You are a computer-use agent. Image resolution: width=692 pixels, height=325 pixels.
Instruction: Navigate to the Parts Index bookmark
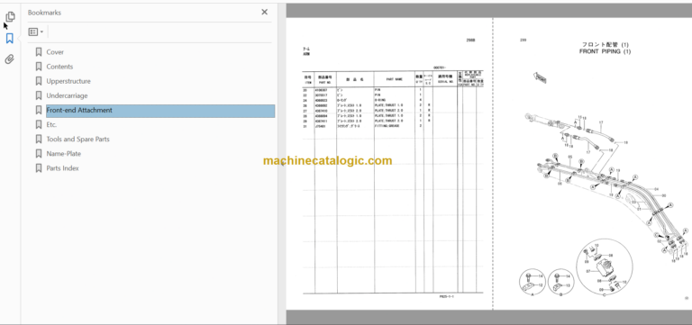63,168
